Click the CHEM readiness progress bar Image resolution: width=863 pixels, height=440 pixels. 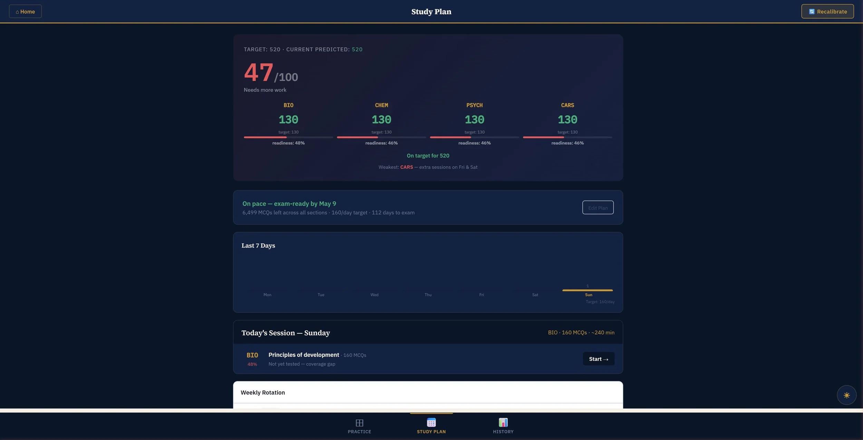pos(381,137)
